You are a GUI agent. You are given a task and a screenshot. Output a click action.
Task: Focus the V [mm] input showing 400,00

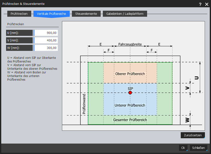pyautogui.click(x=46, y=40)
